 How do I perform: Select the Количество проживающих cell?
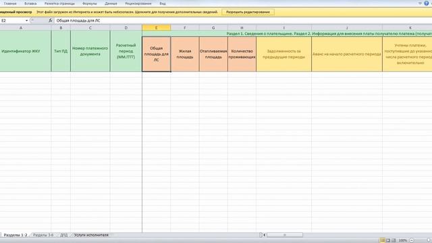pyautogui.click(x=242, y=54)
